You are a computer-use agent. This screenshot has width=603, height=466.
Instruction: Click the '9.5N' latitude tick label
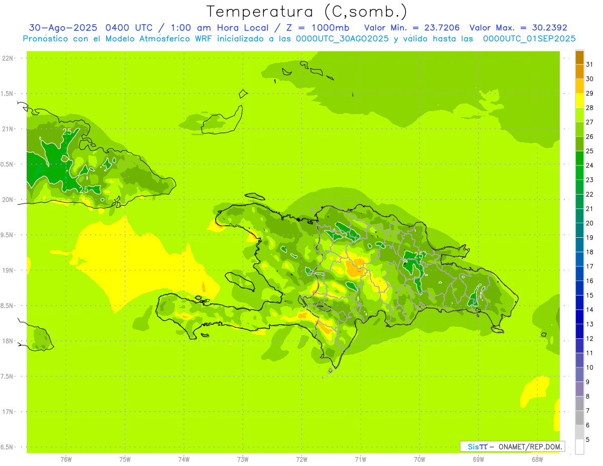pyautogui.click(x=8, y=235)
